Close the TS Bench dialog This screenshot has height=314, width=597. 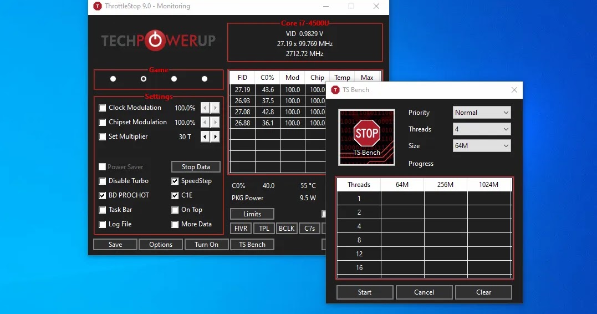click(514, 90)
